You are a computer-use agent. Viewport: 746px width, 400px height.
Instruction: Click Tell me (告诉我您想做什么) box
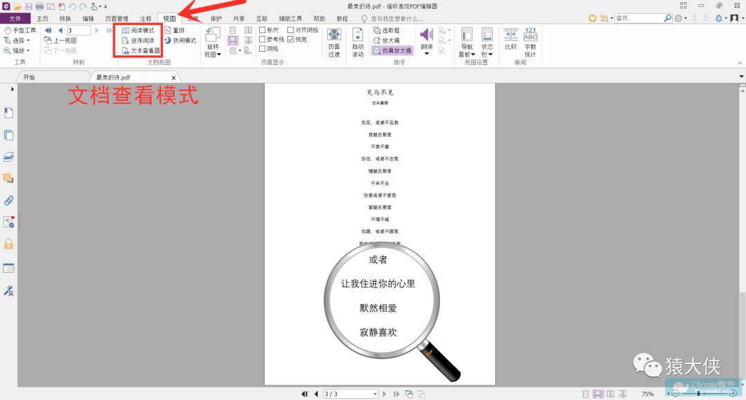(392, 19)
